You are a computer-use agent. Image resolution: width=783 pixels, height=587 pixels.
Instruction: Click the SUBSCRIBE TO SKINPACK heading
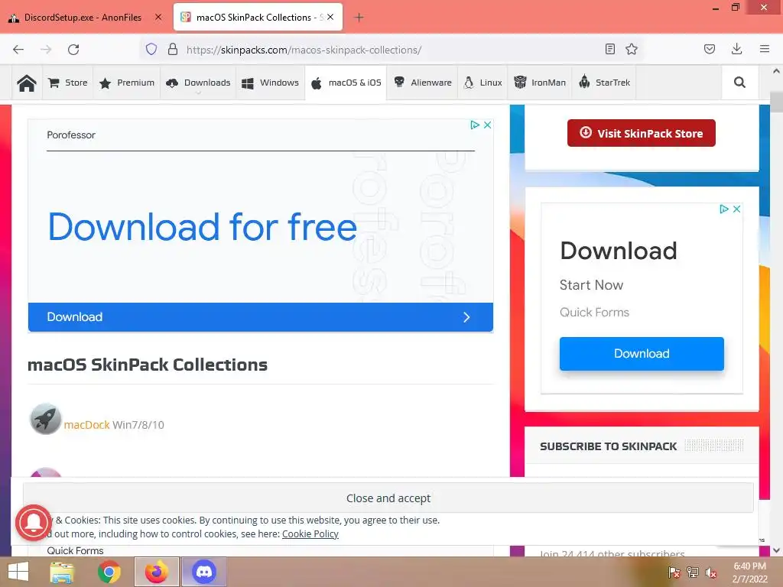pos(608,446)
